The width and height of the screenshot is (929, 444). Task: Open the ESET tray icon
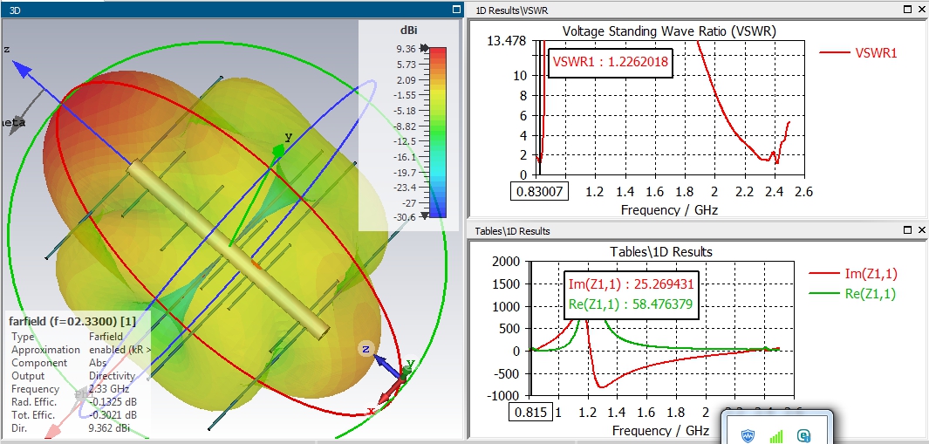coord(804,437)
